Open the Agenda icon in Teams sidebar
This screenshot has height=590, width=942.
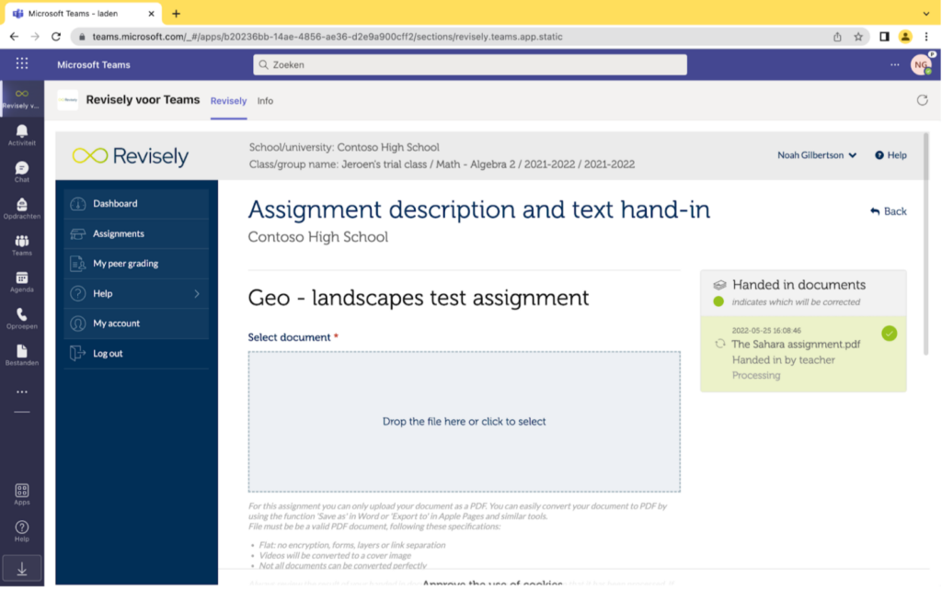[21, 278]
